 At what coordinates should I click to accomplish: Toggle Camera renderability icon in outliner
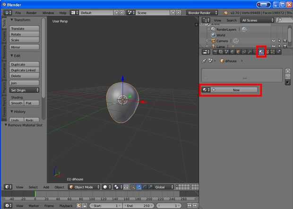pyautogui.click(x=285, y=41)
